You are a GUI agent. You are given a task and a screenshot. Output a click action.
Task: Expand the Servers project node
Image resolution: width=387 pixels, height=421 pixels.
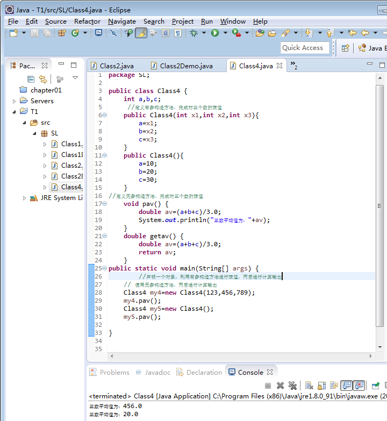pyautogui.click(x=15, y=101)
